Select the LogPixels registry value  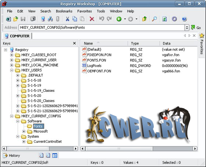(94, 66)
